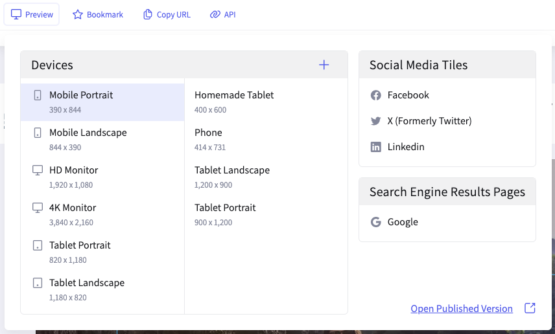The image size is (555, 334).
Task: Follow the Open Published Version link
Action: click(461, 309)
